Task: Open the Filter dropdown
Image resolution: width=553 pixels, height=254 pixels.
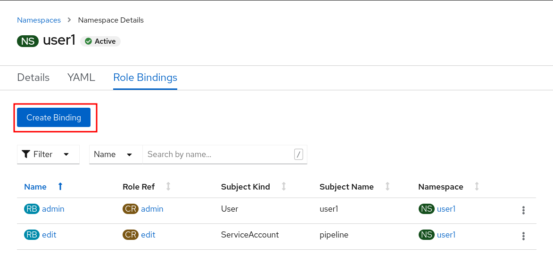Action: (48, 154)
